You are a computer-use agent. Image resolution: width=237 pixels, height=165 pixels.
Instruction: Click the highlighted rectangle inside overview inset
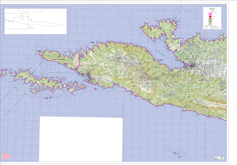17,21
